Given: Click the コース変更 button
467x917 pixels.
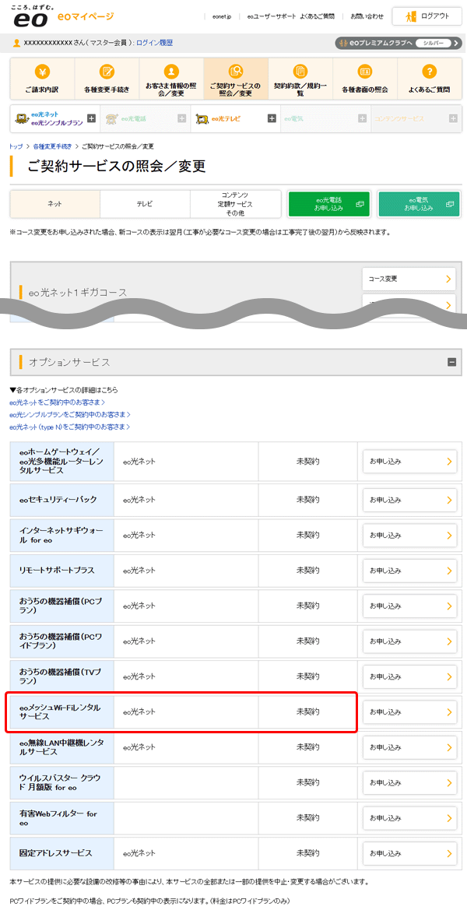Looking at the screenshot, I should [409, 279].
